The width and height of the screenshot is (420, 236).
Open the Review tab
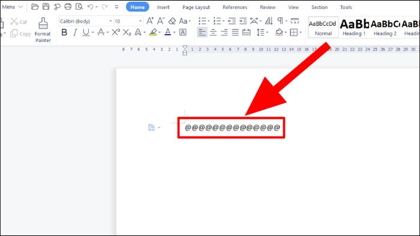268,7
